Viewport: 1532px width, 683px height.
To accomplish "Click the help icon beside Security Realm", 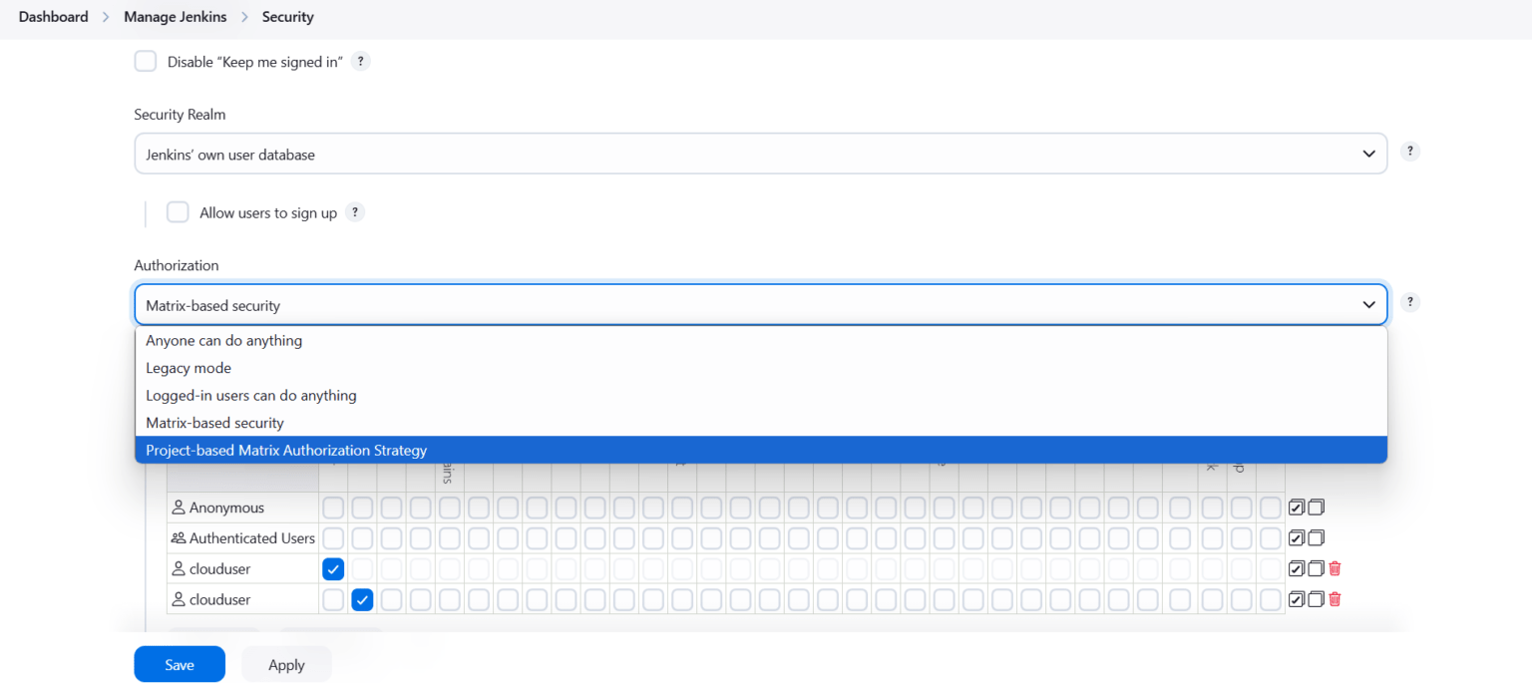I will tap(1409, 151).
